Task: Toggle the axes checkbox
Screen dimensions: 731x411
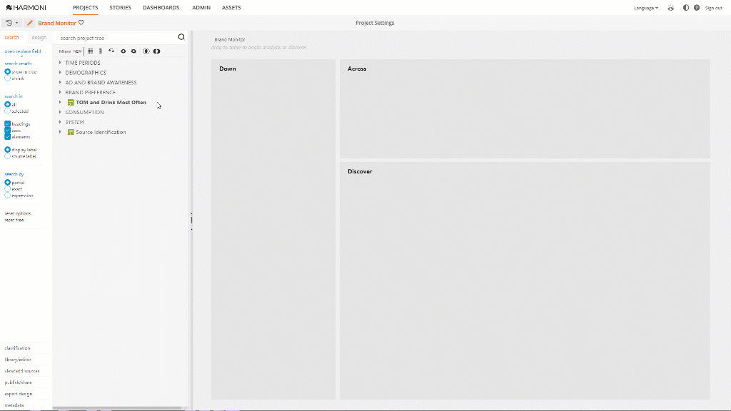Action: pos(7,131)
